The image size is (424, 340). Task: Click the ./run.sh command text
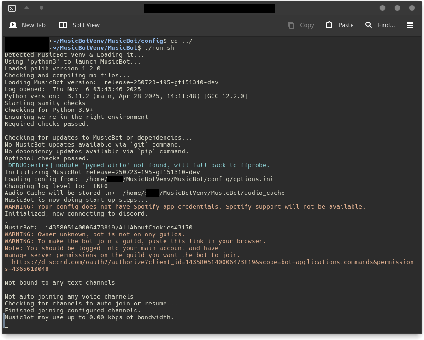[159, 47]
